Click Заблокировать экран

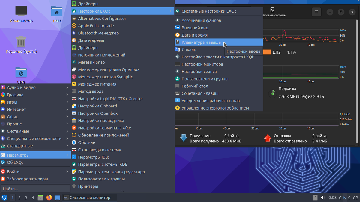(35, 179)
